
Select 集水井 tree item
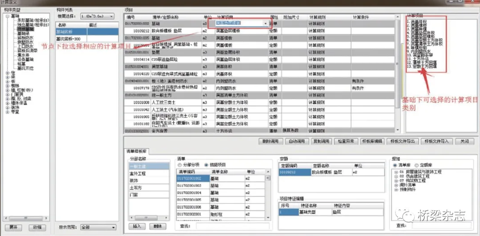coord(23,55)
